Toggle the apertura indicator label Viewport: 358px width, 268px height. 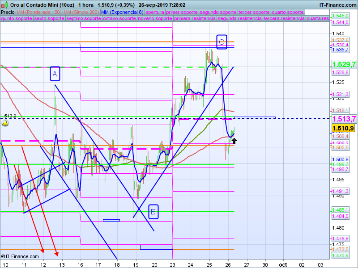tap(155, 12)
